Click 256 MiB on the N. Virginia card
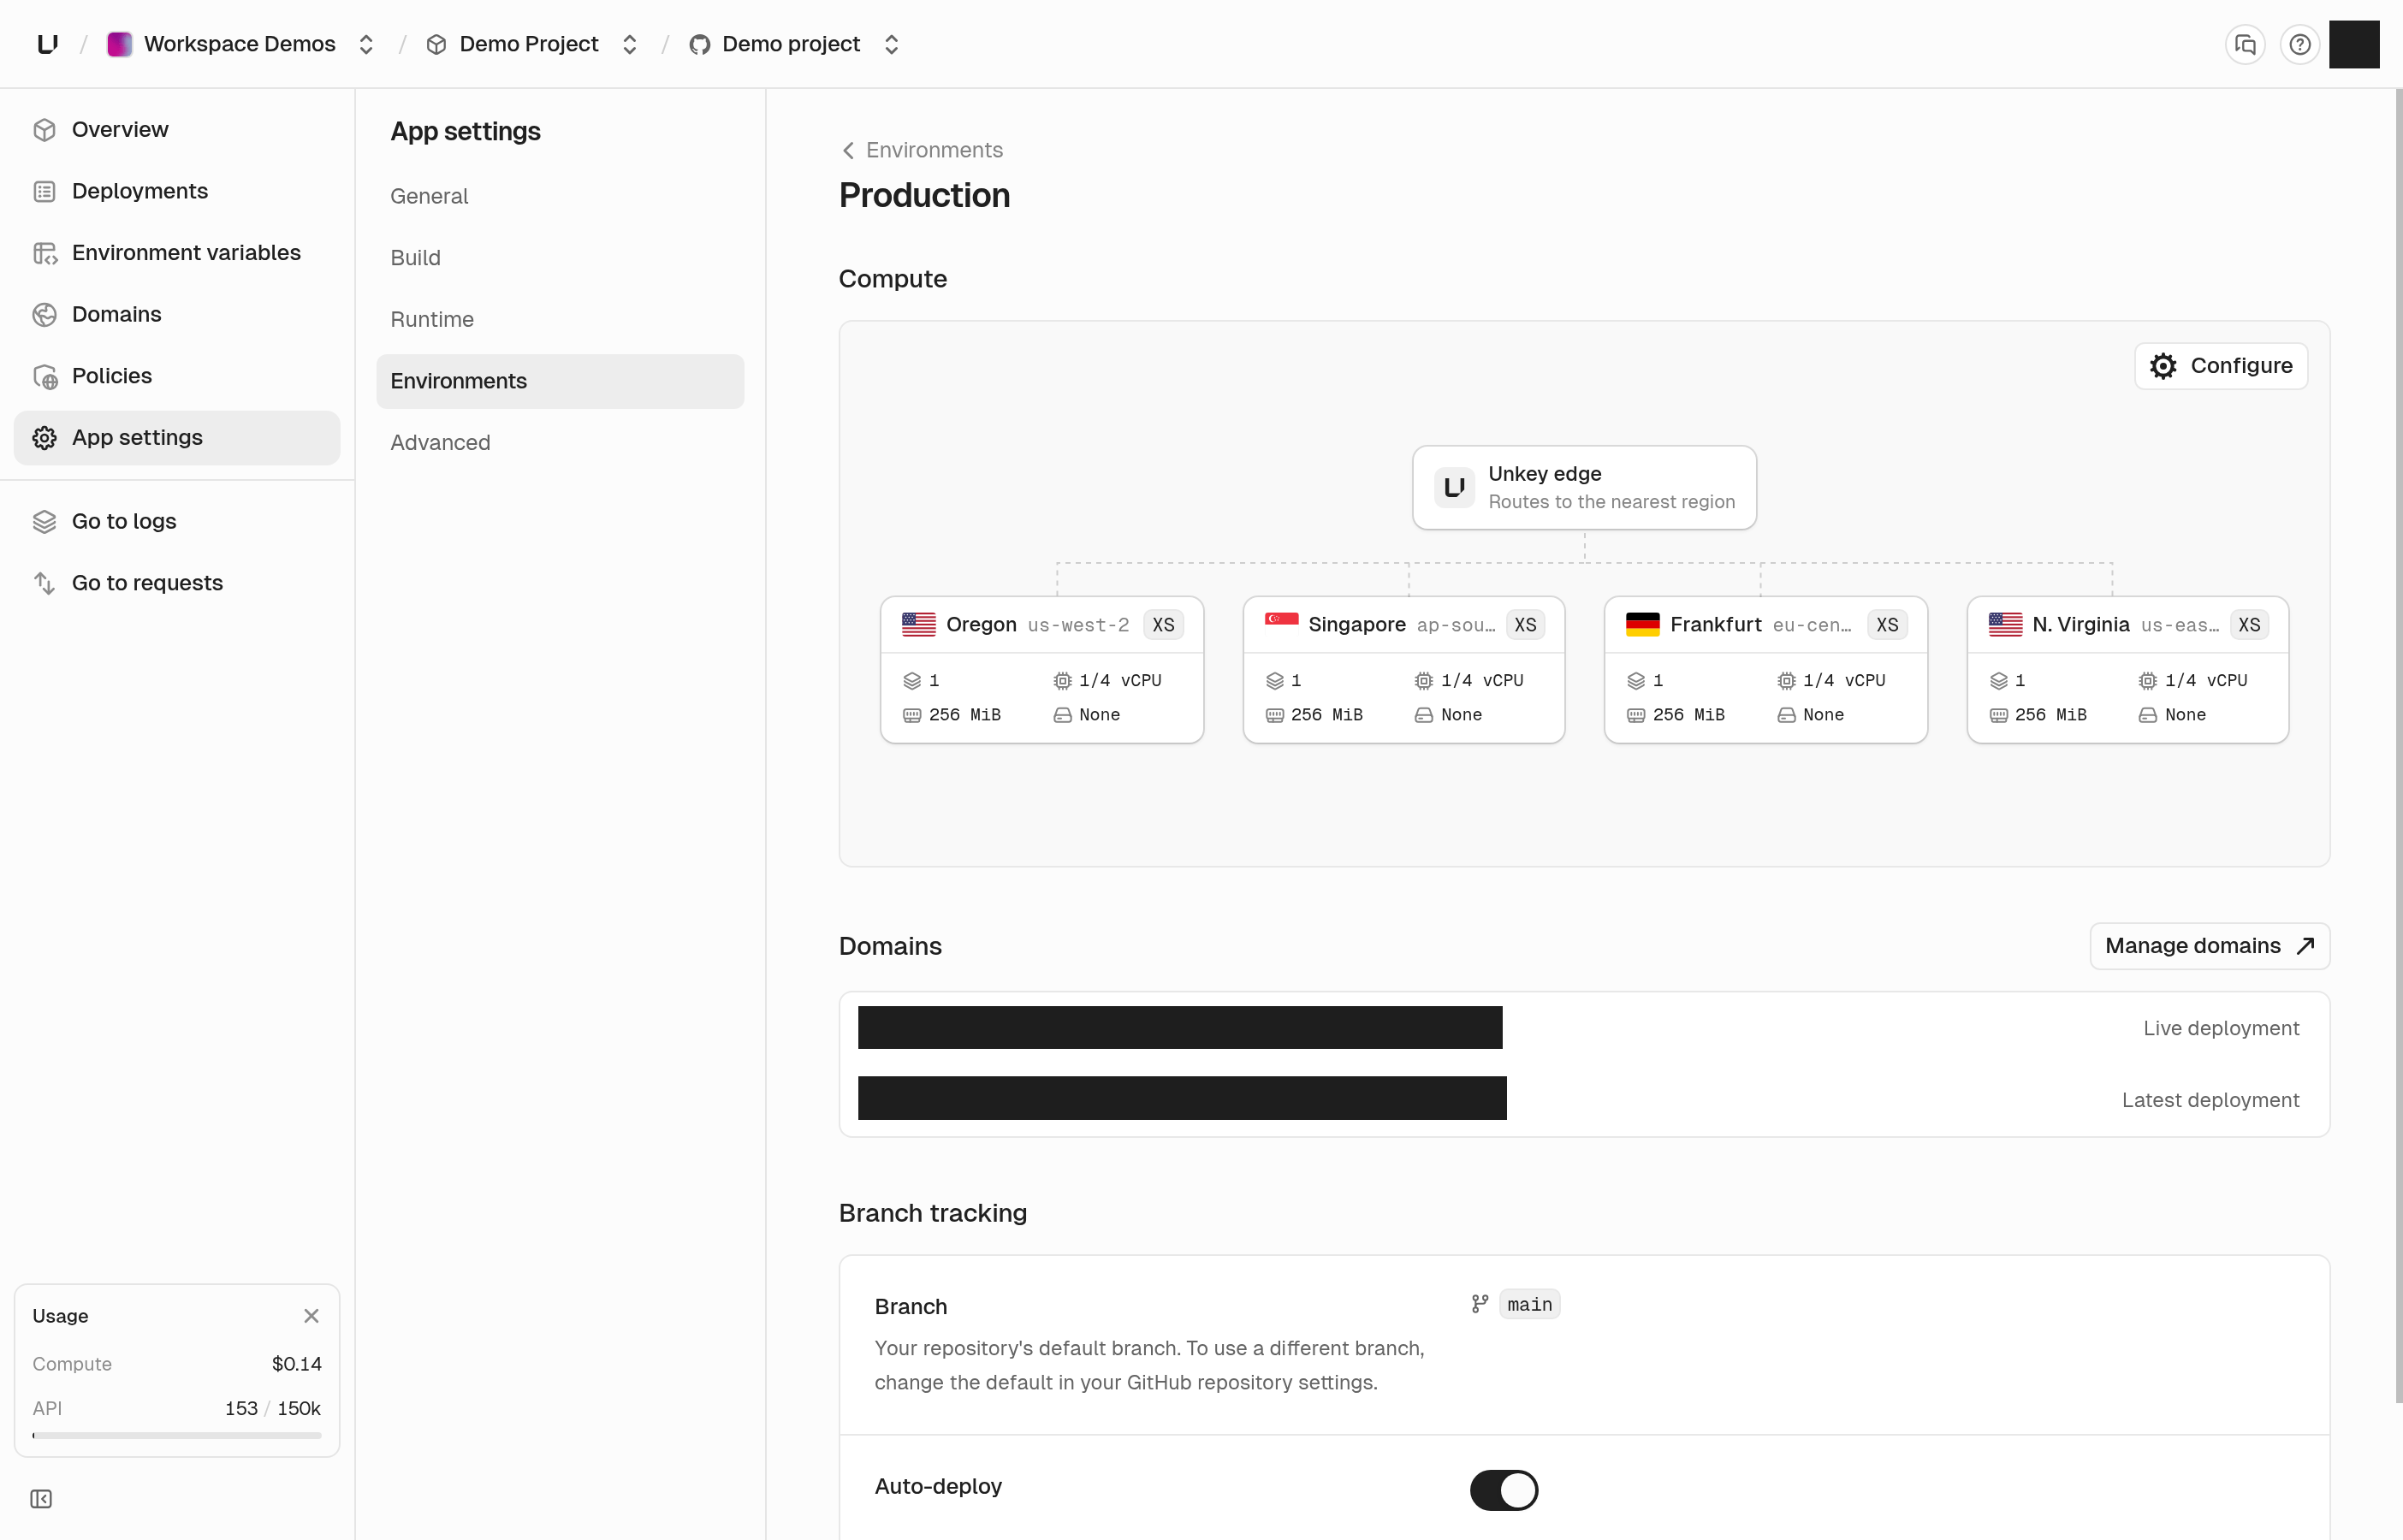2403x1540 pixels. click(x=2051, y=715)
